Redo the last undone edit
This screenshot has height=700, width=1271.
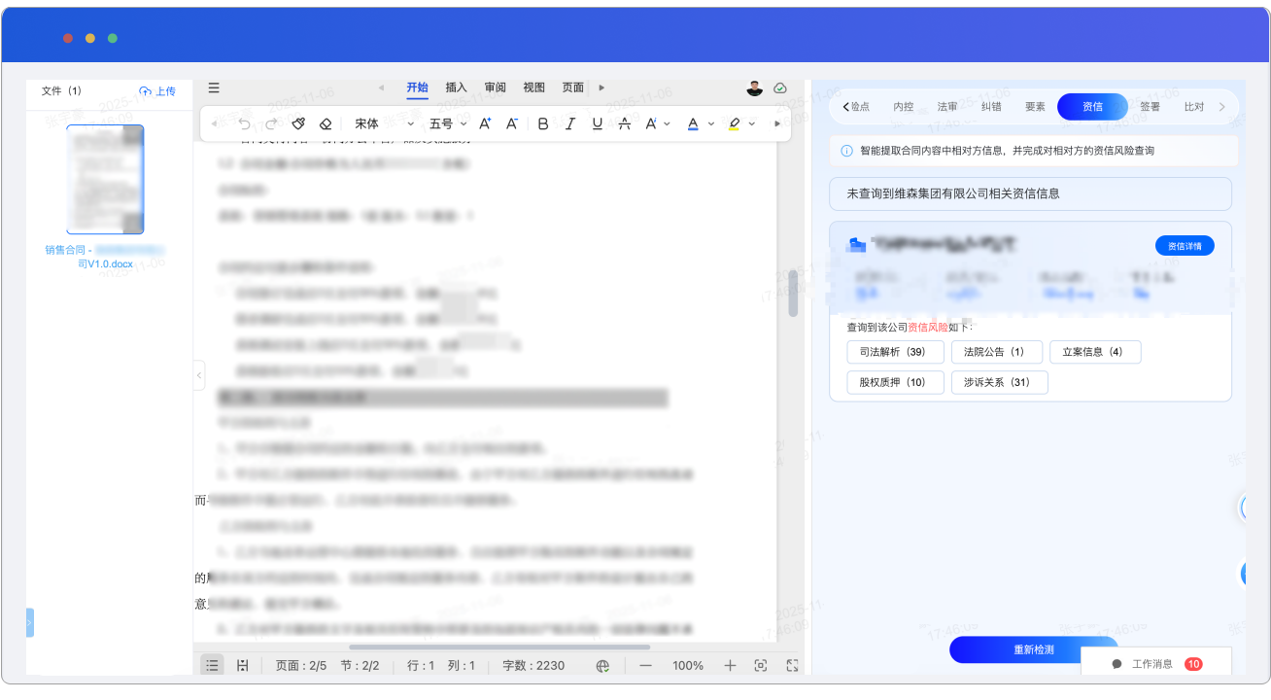[x=271, y=123]
